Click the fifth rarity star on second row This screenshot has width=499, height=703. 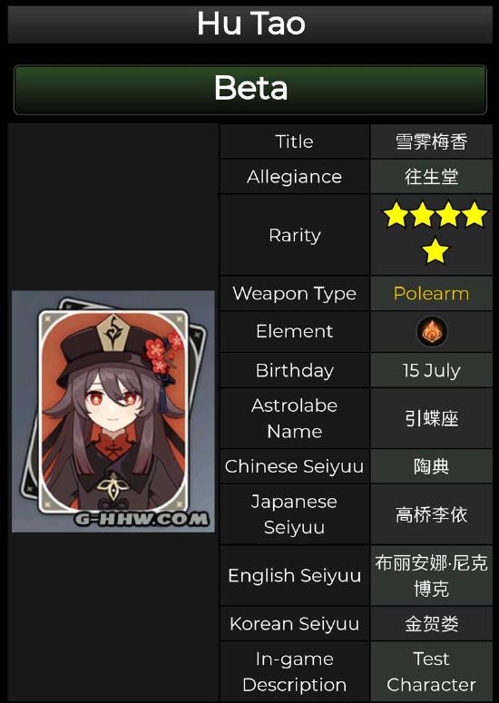pos(435,250)
